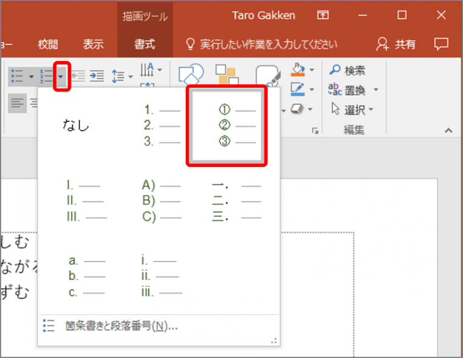Expand the shape effects dropdown arrow
This screenshot has width=463, height=358.
pos(310,109)
